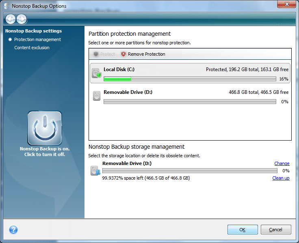Screen dimensions: 299x243
Task: Click the red Remove Protection shield icon
Action: point(123,54)
